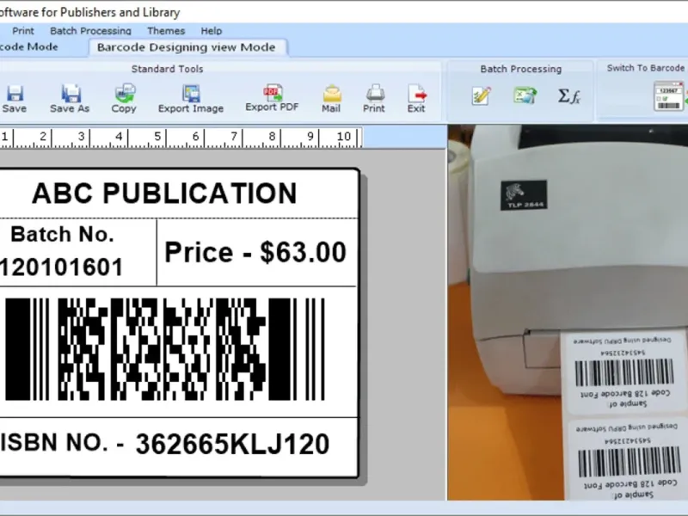Click the Switch To Barcode mode icon
The width and height of the screenshot is (688, 516).
click(x=669, y=95)
